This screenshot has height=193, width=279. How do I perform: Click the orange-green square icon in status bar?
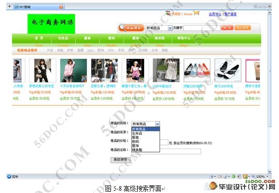click(245, 176)
